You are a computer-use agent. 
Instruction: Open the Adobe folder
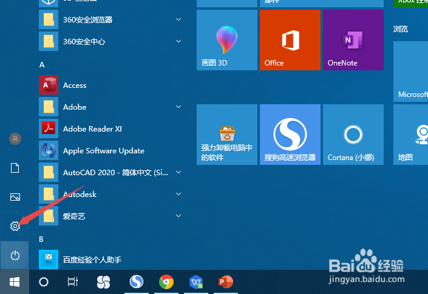[110, 107]
